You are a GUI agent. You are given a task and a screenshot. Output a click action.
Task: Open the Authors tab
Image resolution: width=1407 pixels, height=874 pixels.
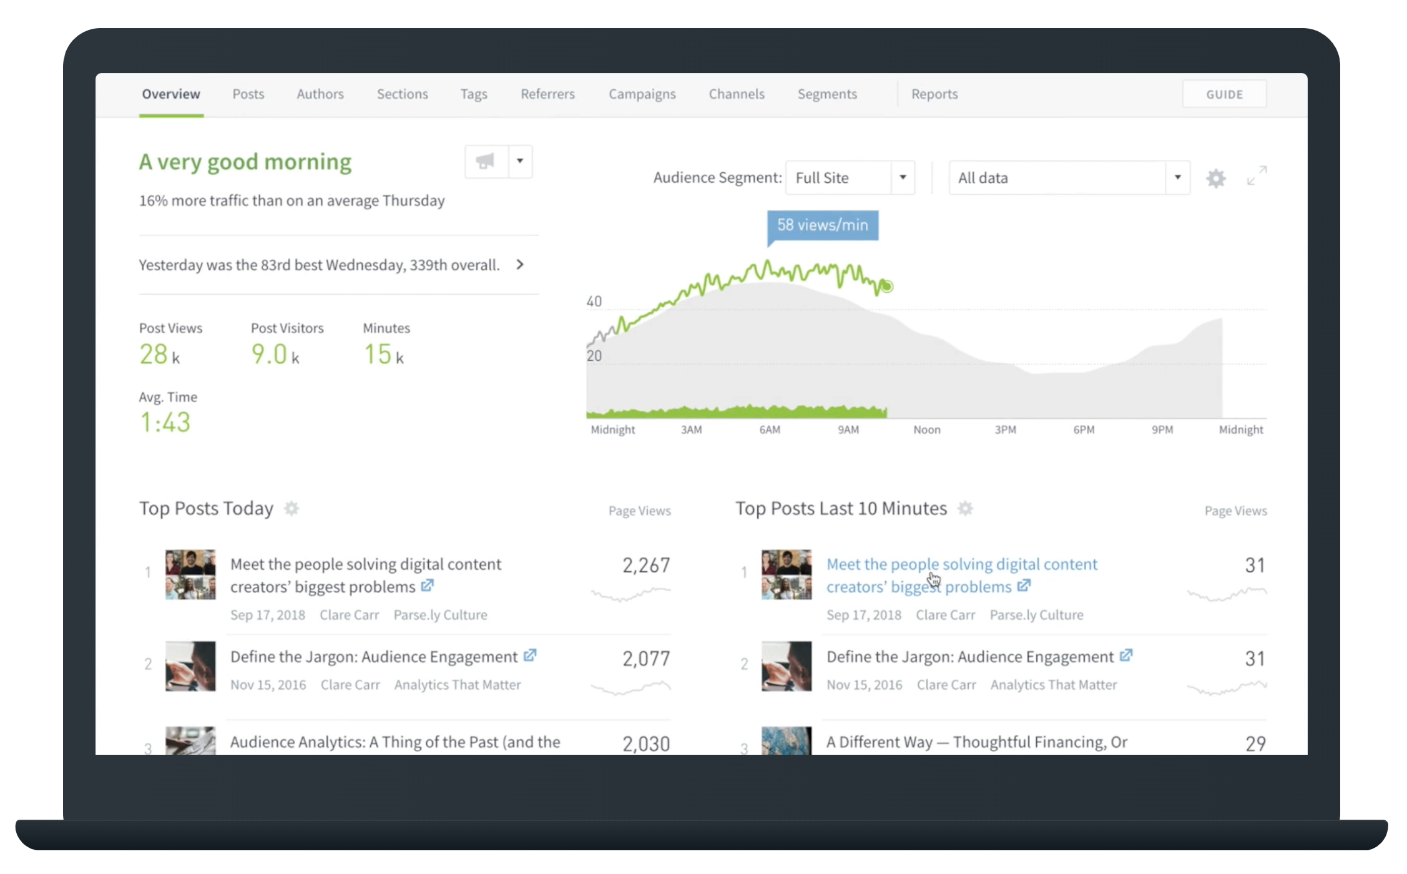point(320,94)
